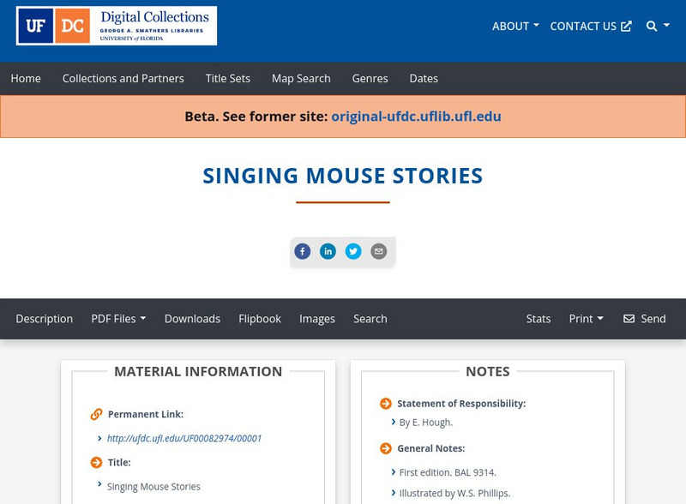
Task: Share the page on Twitter
Action: (x=354, y=251)
